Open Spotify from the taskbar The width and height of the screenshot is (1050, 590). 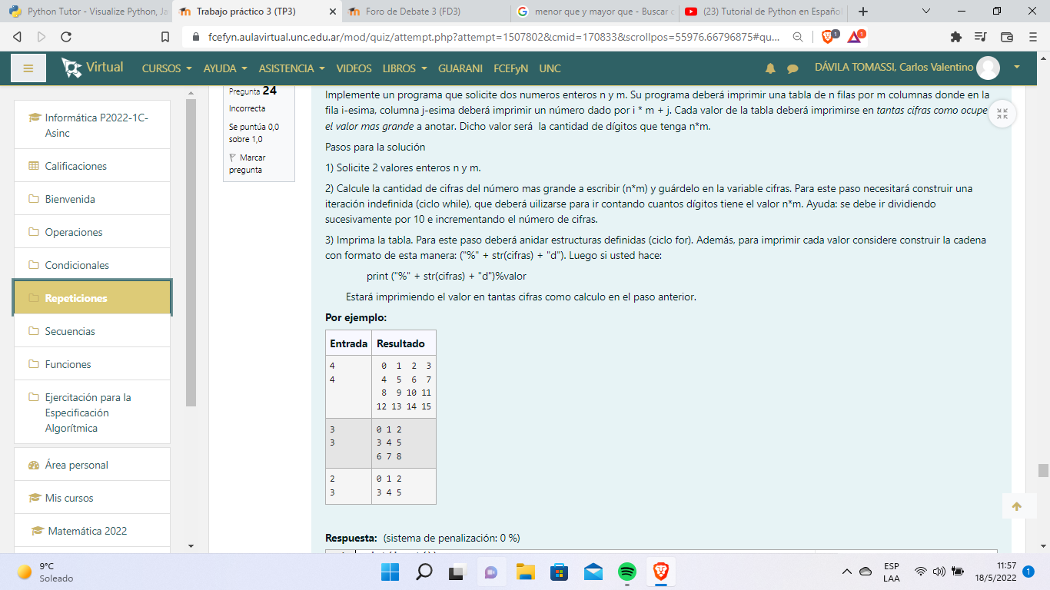click(x=627, y=572)
